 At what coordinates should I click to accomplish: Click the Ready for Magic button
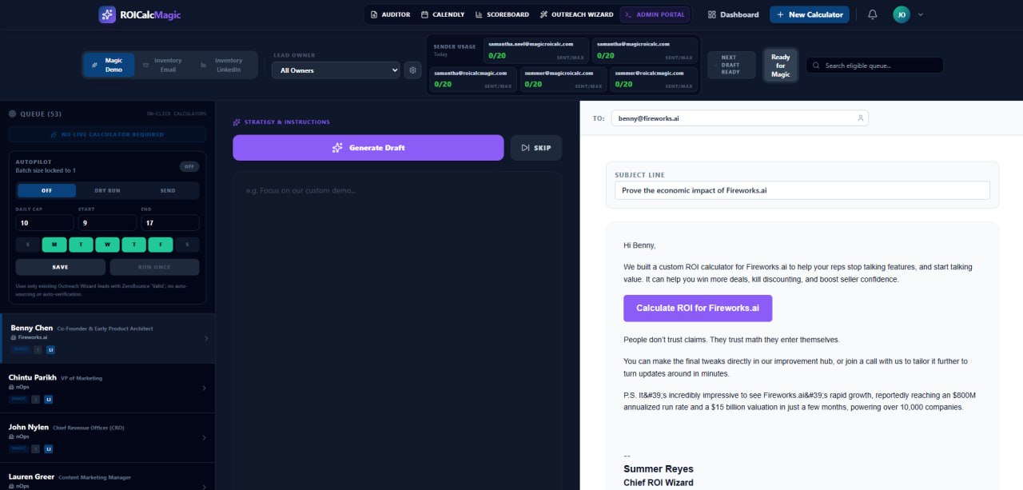781,66
